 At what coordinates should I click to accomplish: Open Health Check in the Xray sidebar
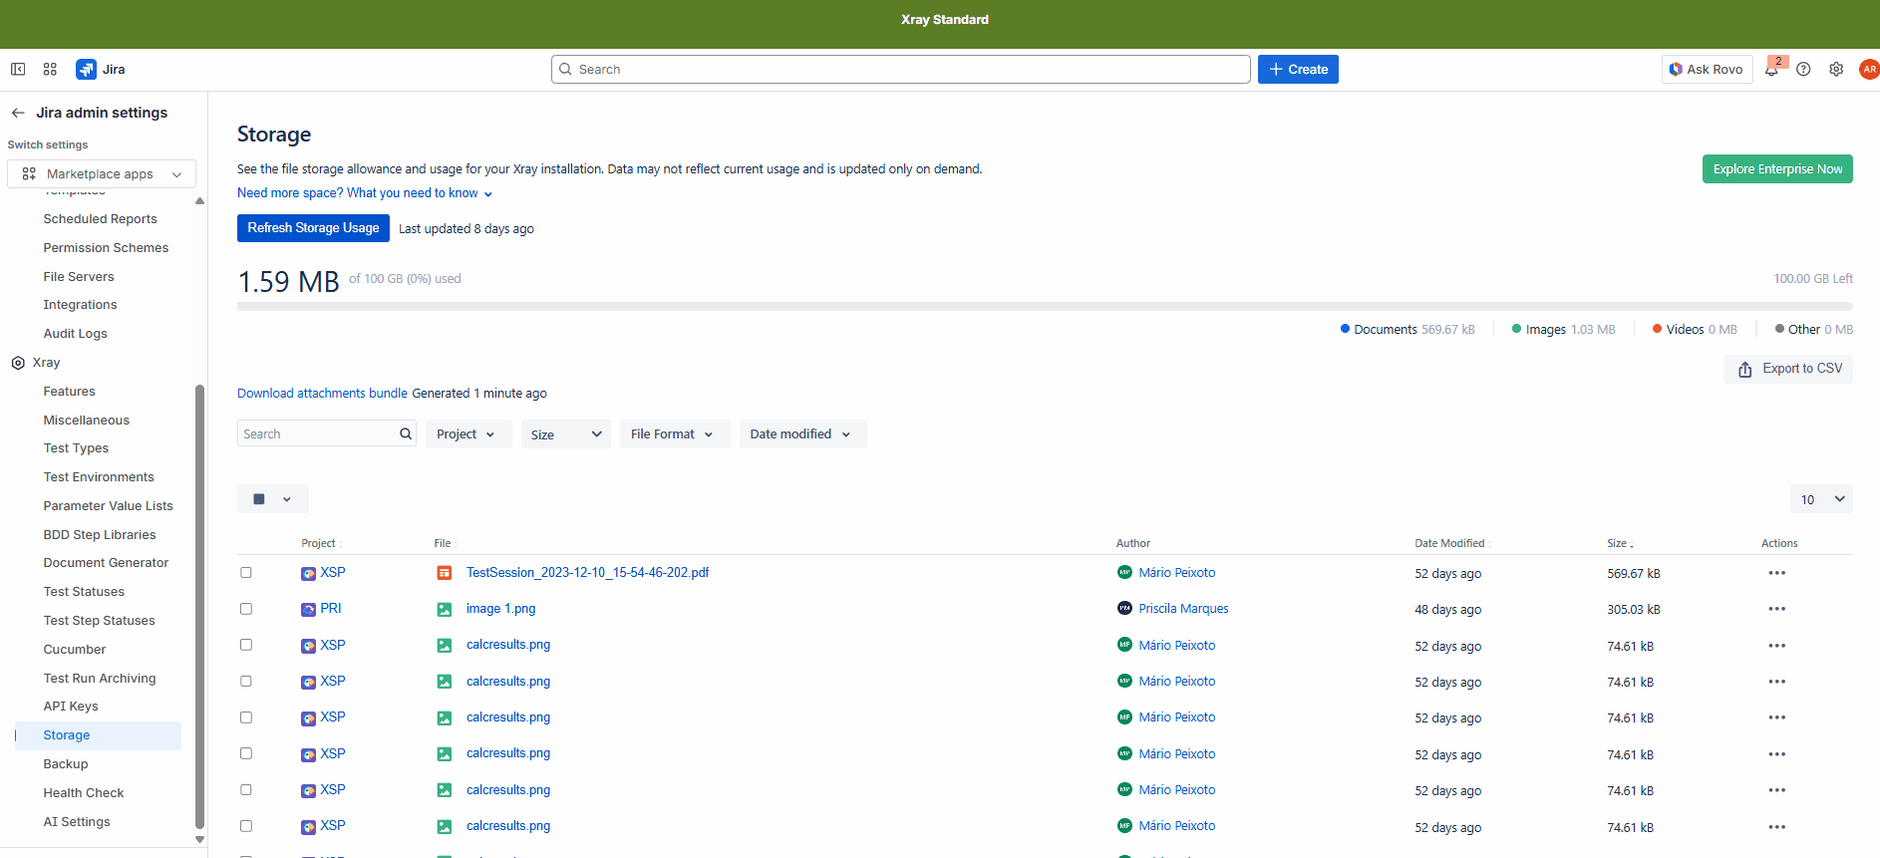point(84,793)
